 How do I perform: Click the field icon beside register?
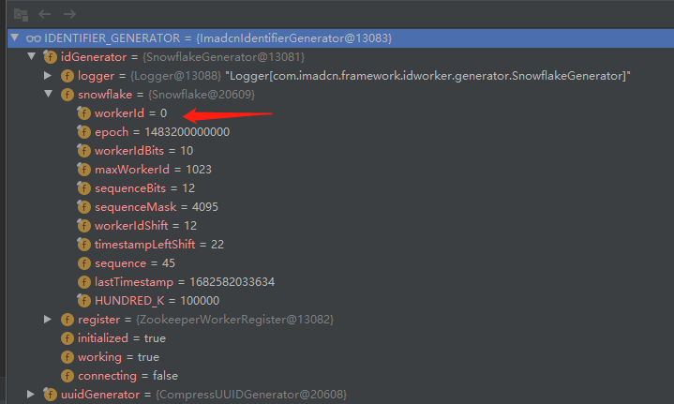[67, 320]
